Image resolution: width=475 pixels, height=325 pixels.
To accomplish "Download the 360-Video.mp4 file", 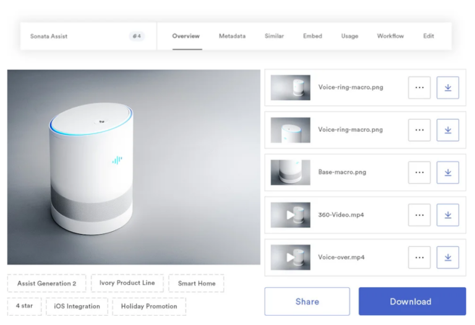I will coord(447,215).
